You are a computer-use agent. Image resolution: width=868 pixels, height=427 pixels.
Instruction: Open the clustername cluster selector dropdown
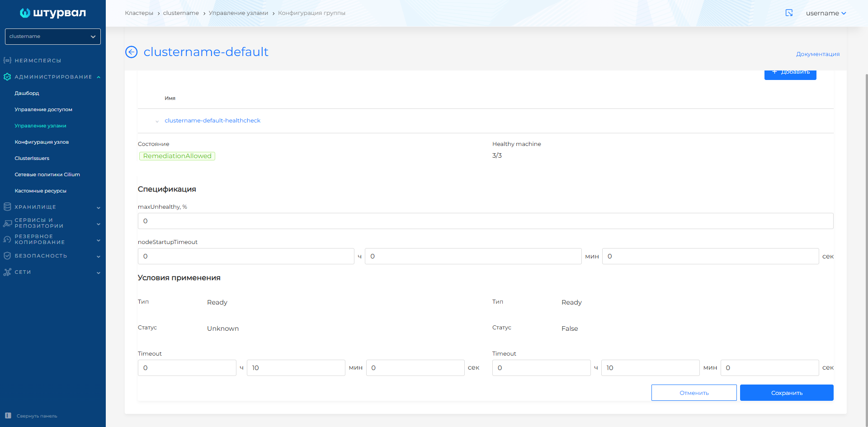[53, 37]
